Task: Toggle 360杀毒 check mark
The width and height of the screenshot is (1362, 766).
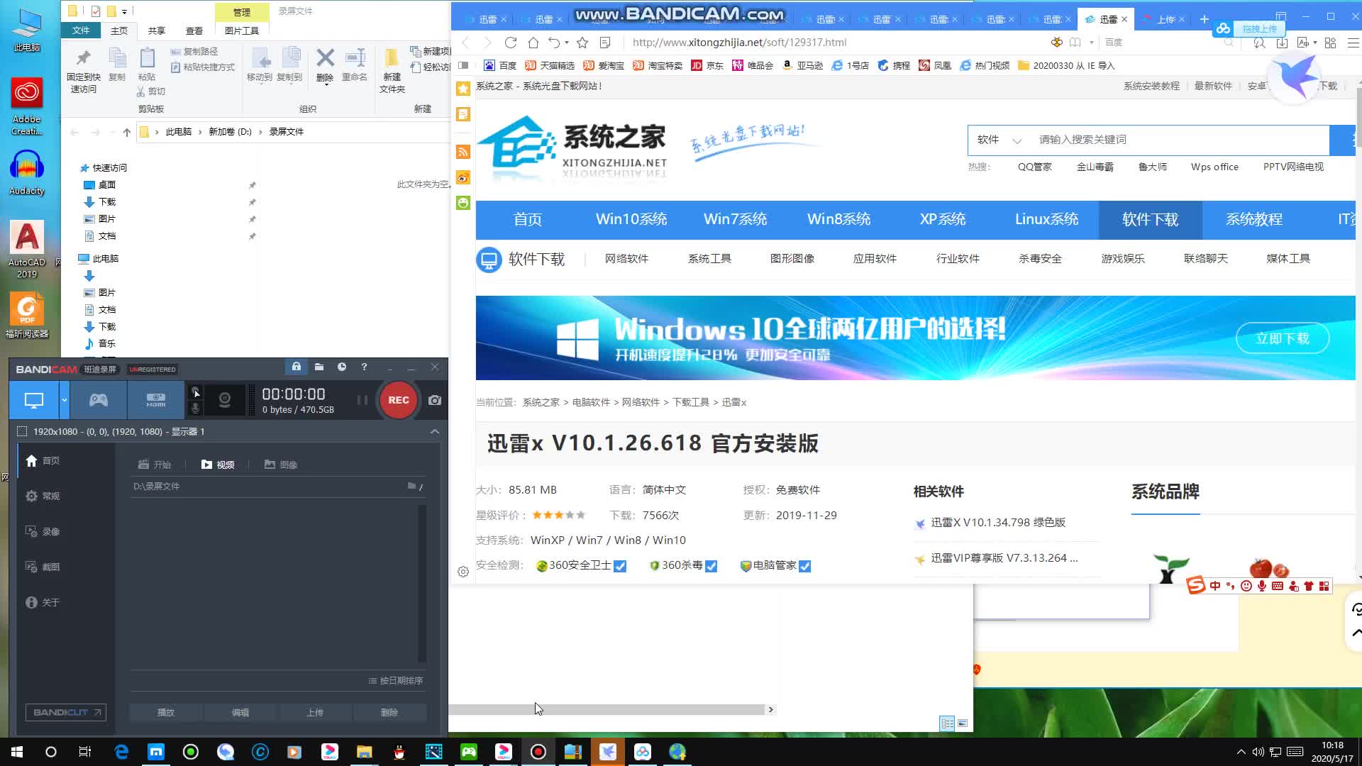Action: coord(712,566)
